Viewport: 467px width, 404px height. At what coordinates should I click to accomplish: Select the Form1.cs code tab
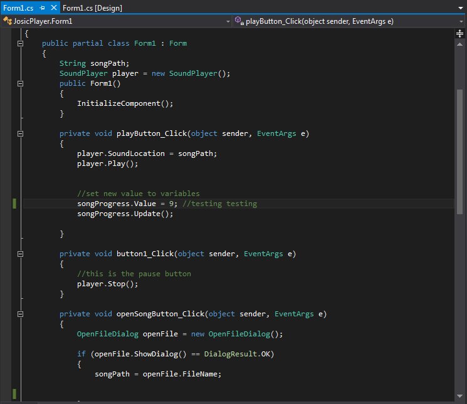tap(18, 8)
